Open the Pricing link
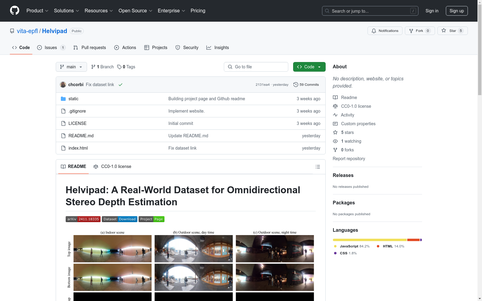The image size is (482, 301). tap(198, 11)
